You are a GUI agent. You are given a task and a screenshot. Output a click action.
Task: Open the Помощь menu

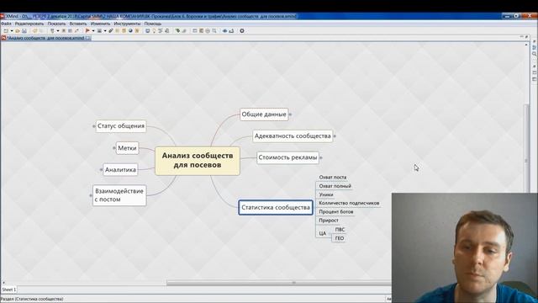coord(153,24)
